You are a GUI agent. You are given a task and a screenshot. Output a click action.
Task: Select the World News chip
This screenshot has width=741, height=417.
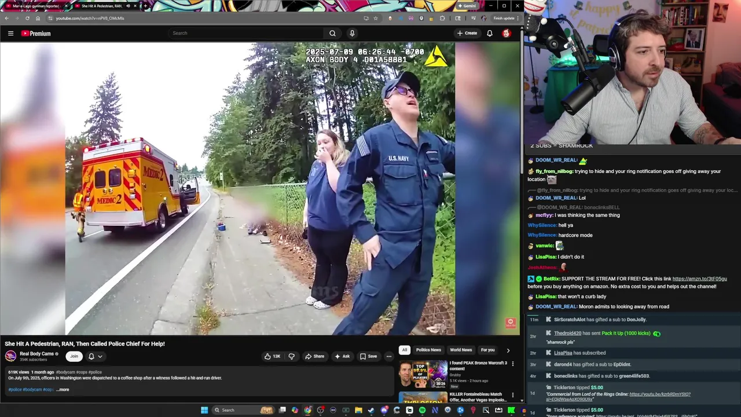click(x=461, y=350)
